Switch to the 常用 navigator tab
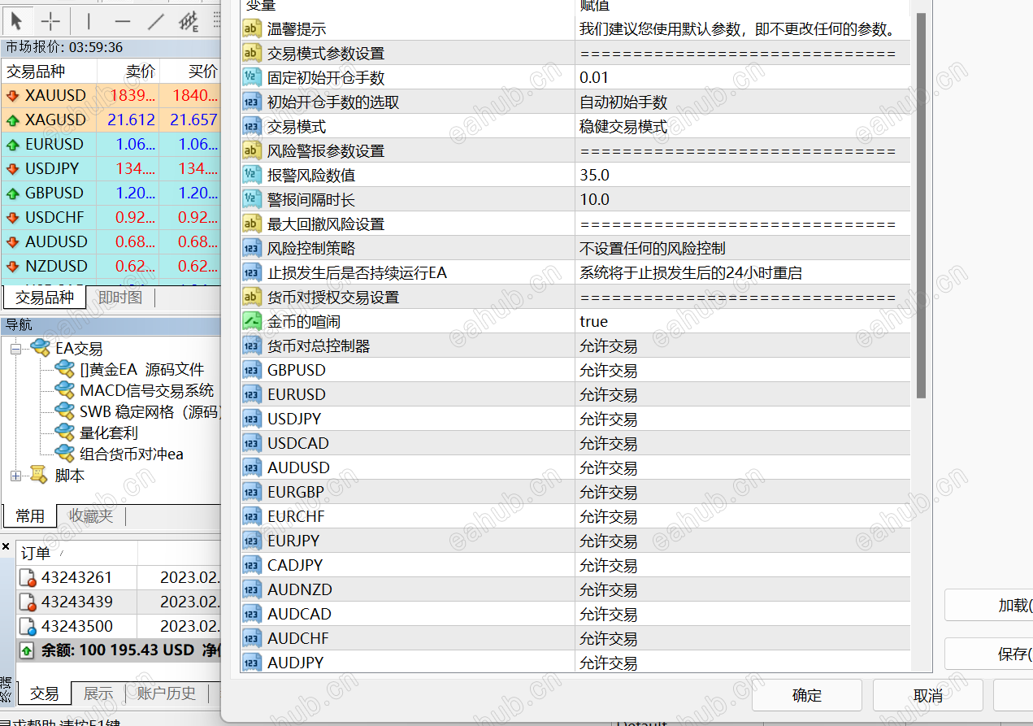The width and height of the screenshot is (1033, 726). click(x=30, y=515)
